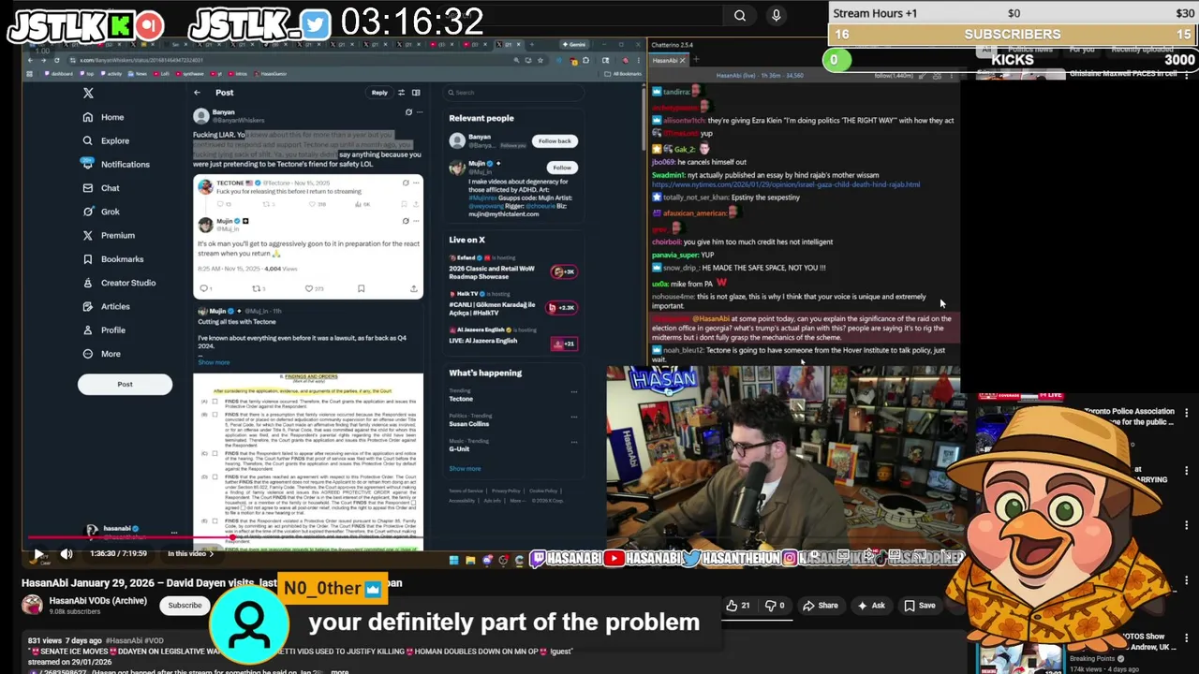Screen dimensions: 1199x674
Task: Open the reader view icon in Post header
Action: click(x=416, y=92)
